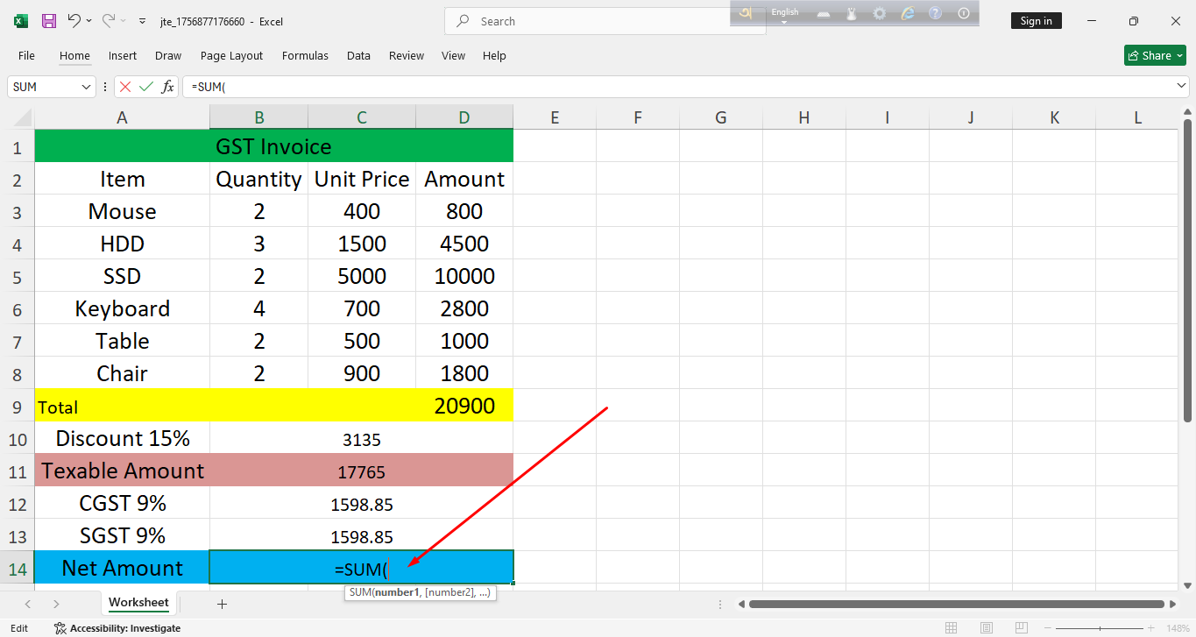1196x637 pixels.
Task: Expand the Name Box dropdown showing SUM
Action: point(86,87)
